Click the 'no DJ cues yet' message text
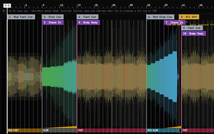The image size is (214, 134). click(x=82, y=11)
